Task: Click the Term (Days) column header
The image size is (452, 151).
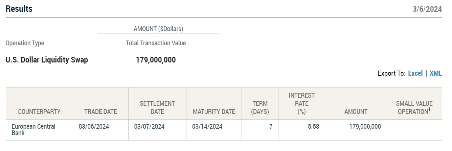Action: [x=259, y=107]
